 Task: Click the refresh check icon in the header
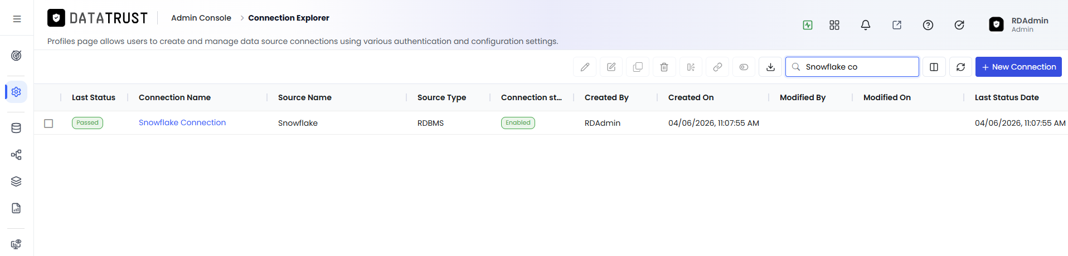[x=959, y=25]
